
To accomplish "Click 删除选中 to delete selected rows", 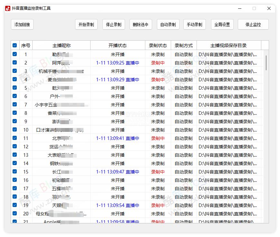I will point(140,24).
